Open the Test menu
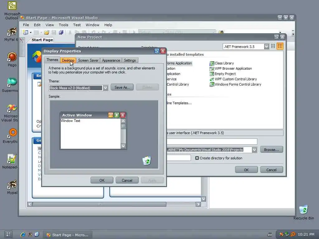 [77, 25]
